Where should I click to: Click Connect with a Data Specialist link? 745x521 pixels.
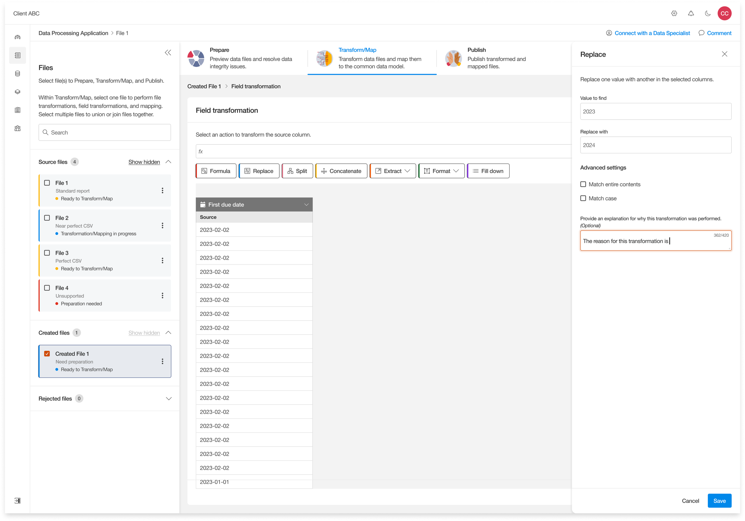point(652,33)
